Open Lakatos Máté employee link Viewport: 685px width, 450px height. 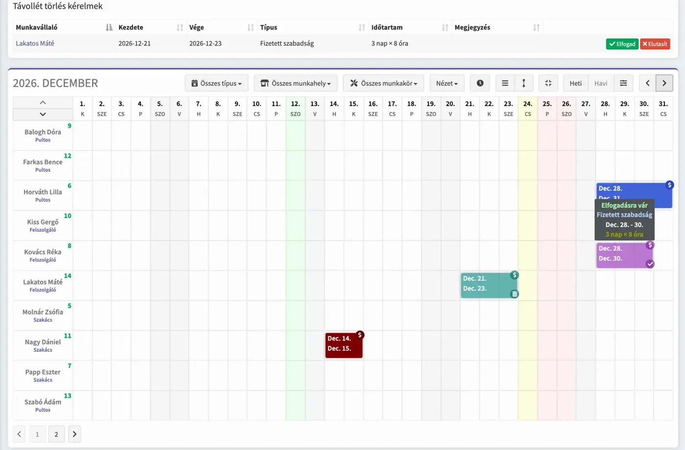click(35, 44)
